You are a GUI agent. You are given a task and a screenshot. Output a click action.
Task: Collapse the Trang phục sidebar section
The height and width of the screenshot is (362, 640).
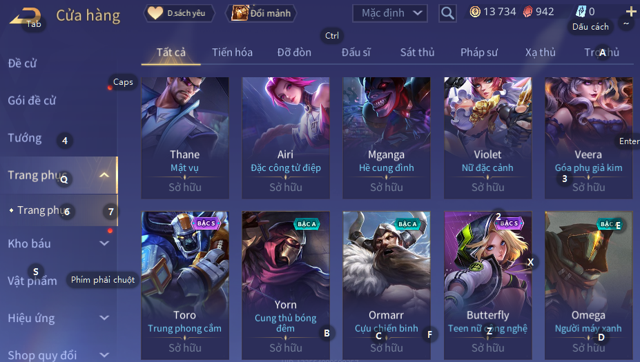(104, 175)
